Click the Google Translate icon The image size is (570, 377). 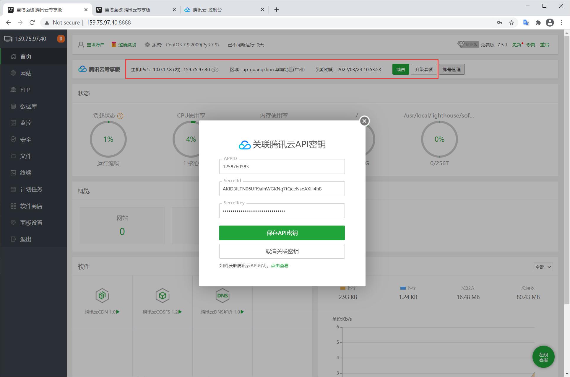point(526,22)
